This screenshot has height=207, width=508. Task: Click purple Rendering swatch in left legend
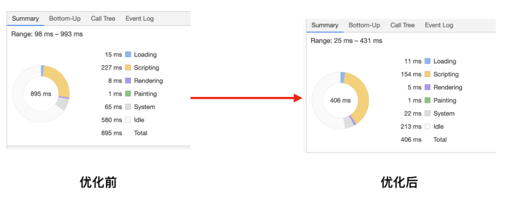(128, 81)
